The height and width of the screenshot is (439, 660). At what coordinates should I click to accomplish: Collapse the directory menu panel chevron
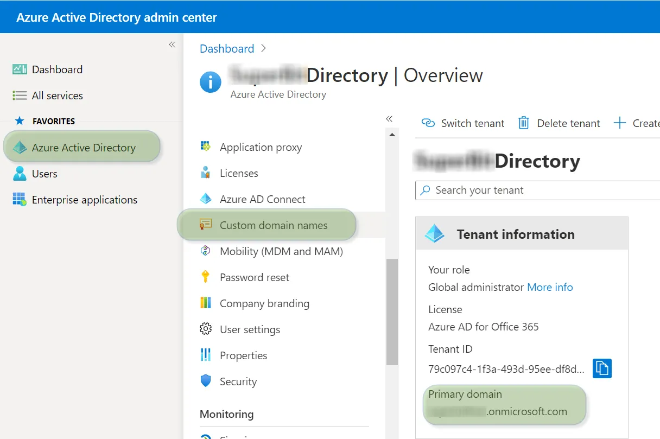[x=389, y=119]
